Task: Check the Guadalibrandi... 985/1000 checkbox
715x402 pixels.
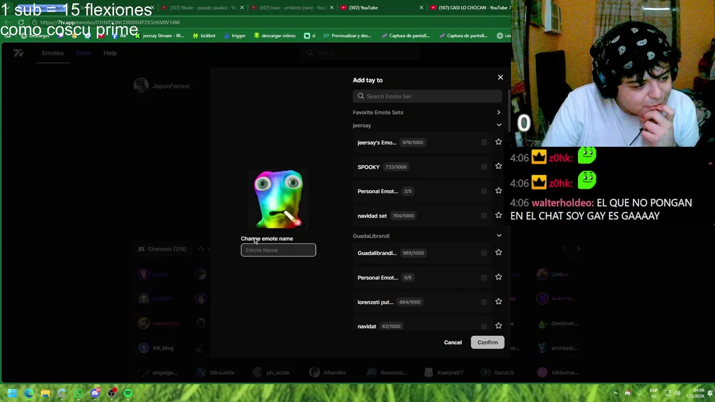Action: [x=484, y=253]
